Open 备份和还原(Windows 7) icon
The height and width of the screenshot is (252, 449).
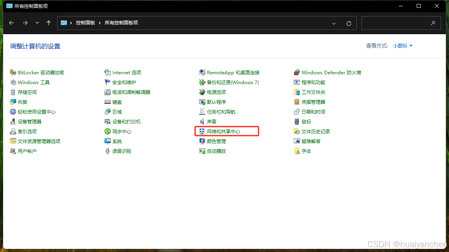tap(202, 82)
